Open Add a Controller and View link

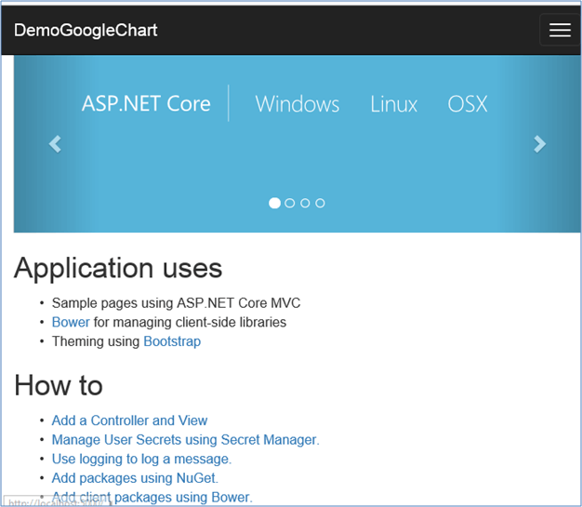pos(129,420)
